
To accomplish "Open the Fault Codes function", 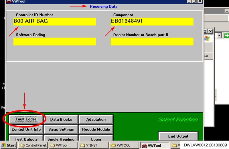I will [x=26, y=119].
